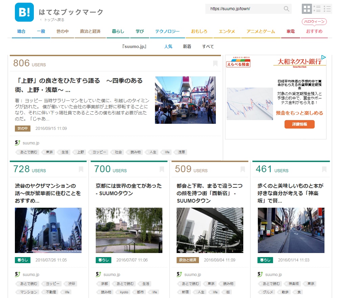Click the 806 USERS count link

[29, 63]
